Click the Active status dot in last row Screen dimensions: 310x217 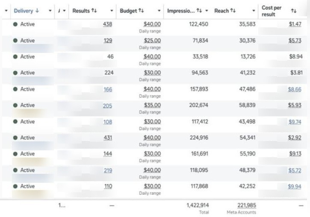point(15,186)
